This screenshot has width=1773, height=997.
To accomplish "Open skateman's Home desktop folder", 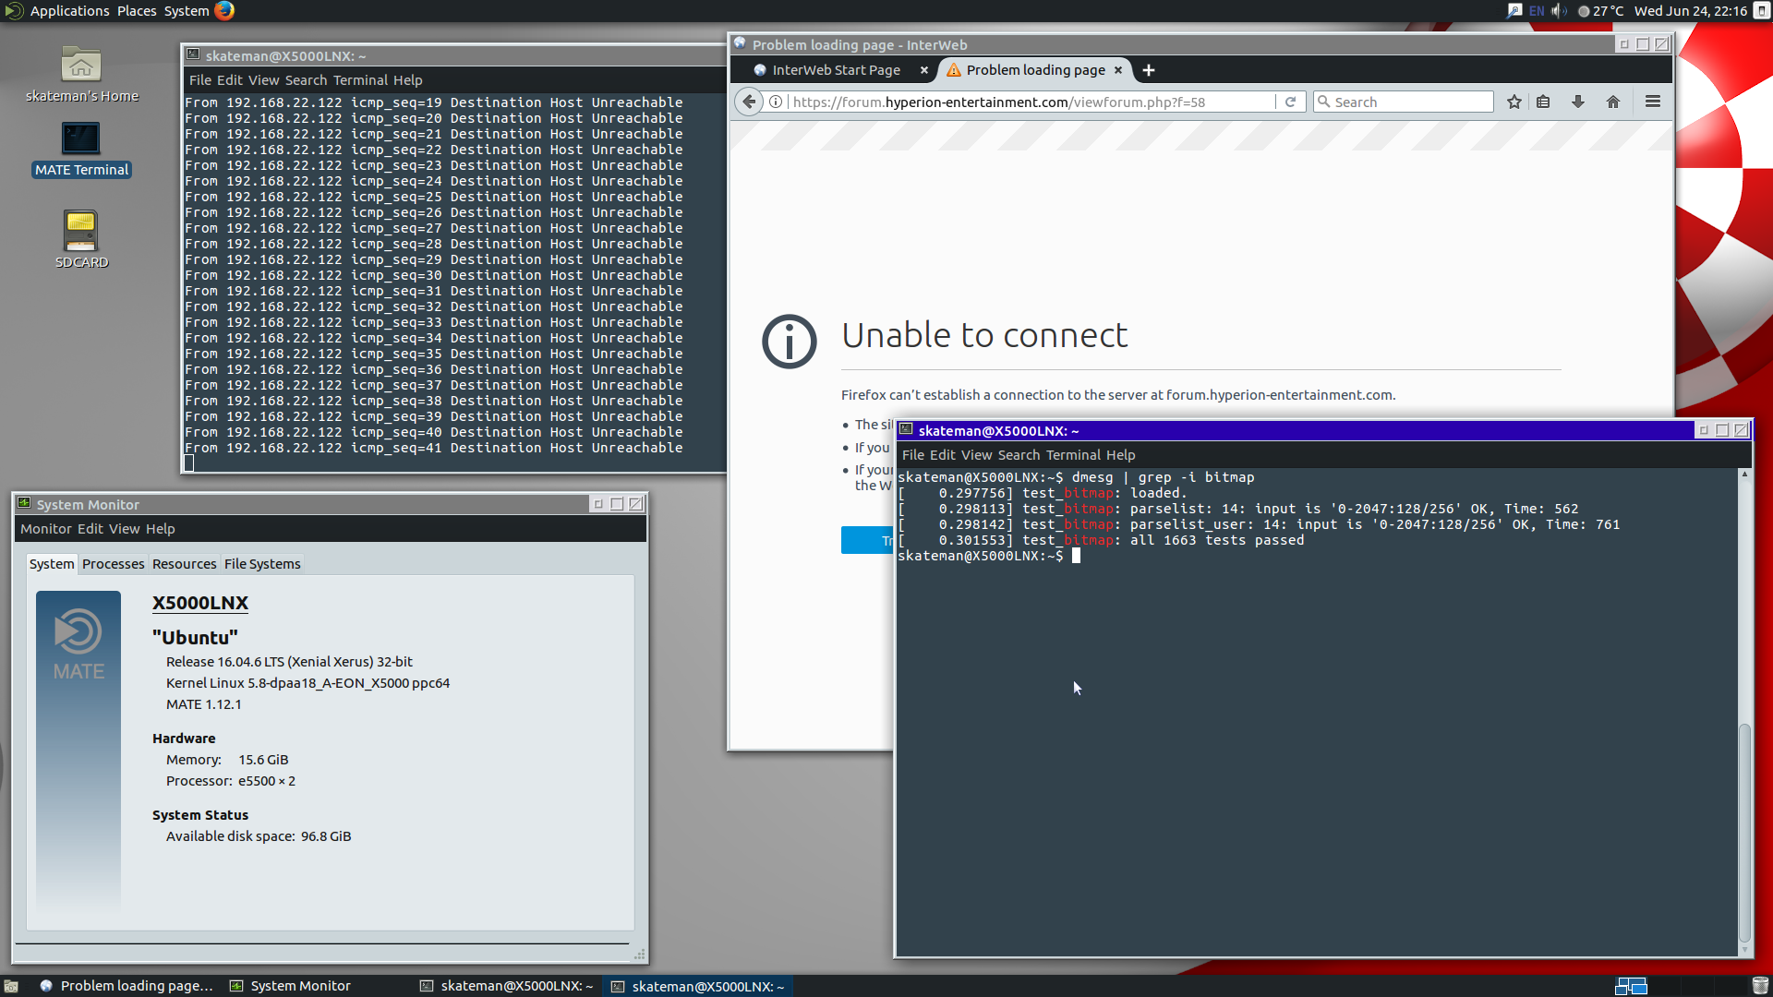I will click(81, 75).
